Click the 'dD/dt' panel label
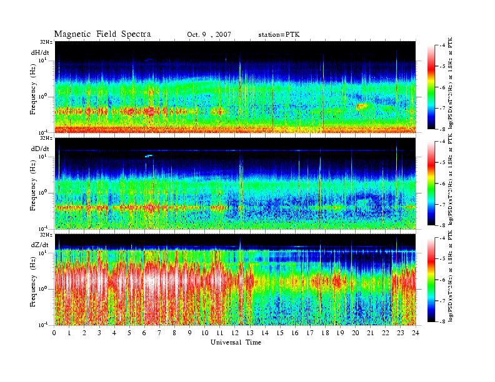Image resolution: width=495 pixels, height=382 pixels. pos(40,149)
